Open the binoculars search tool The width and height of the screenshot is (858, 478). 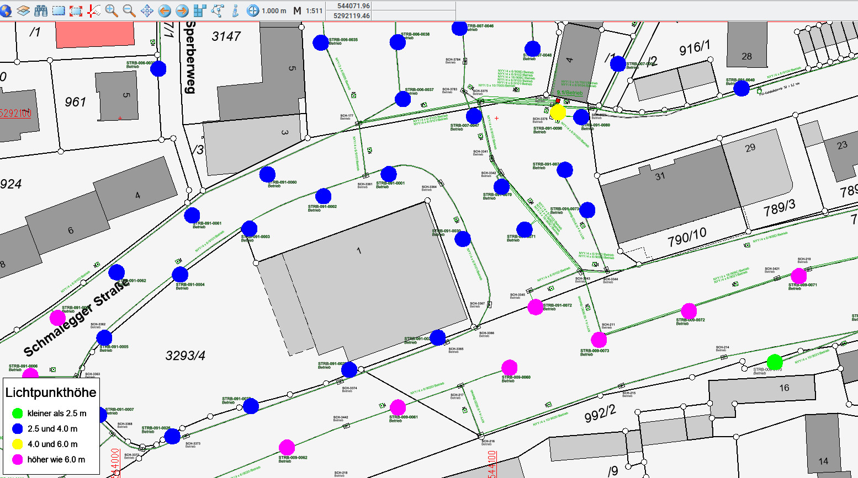point(41,10)
